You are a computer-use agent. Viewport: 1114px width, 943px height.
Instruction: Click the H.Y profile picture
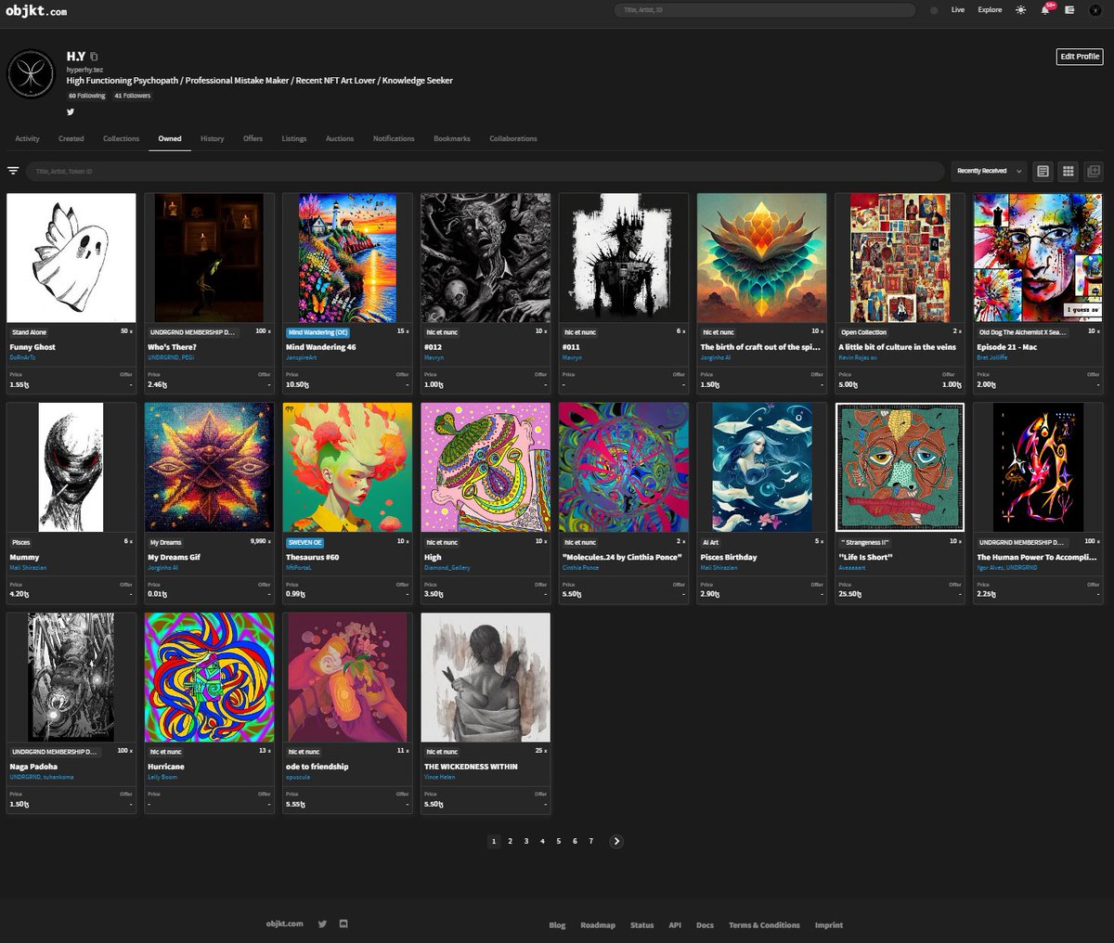(x=32, y=73)
